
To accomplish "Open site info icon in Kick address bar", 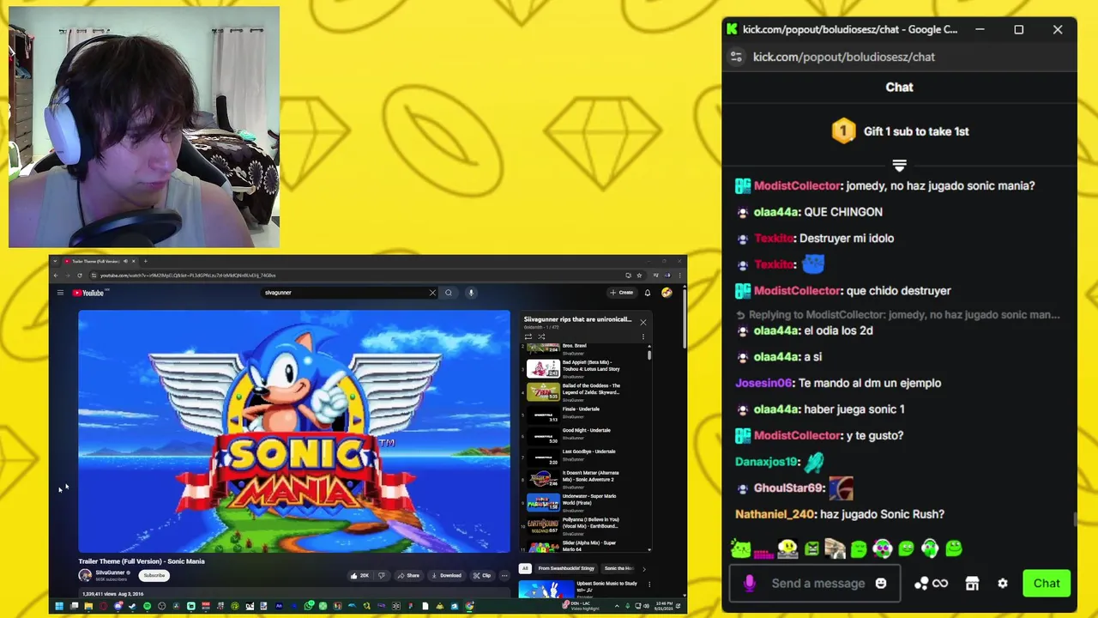I will [736, 57].
